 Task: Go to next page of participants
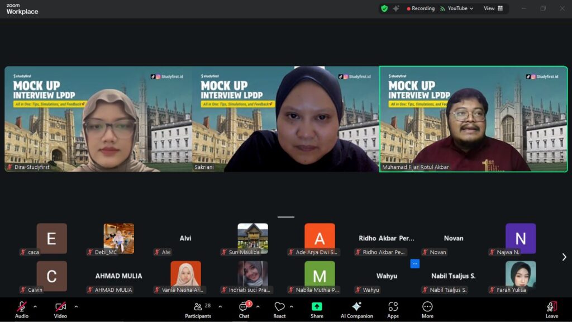(x=564, y=257)
